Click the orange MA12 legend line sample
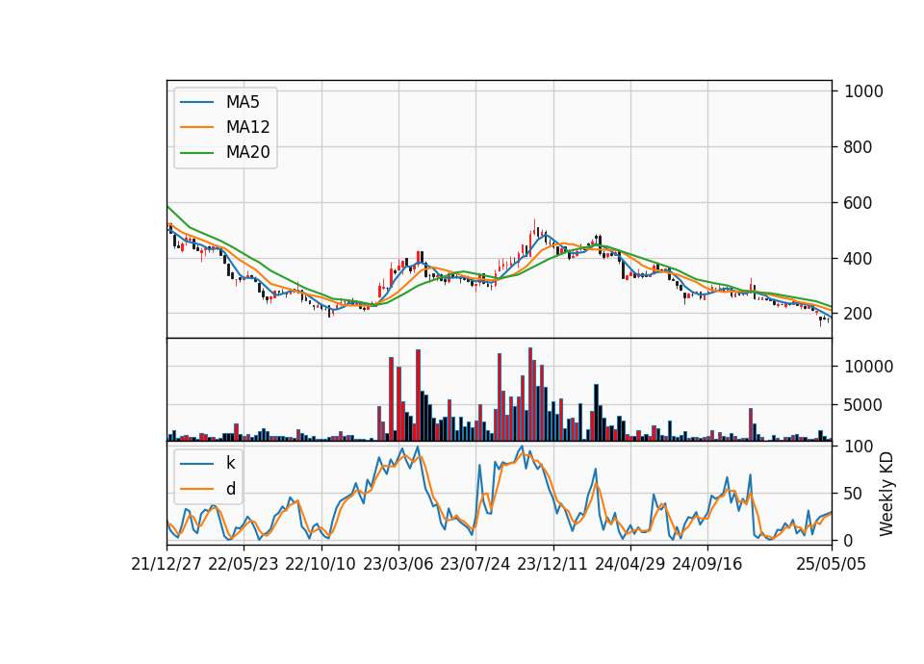The image size is (924, 664). [196, 127]
